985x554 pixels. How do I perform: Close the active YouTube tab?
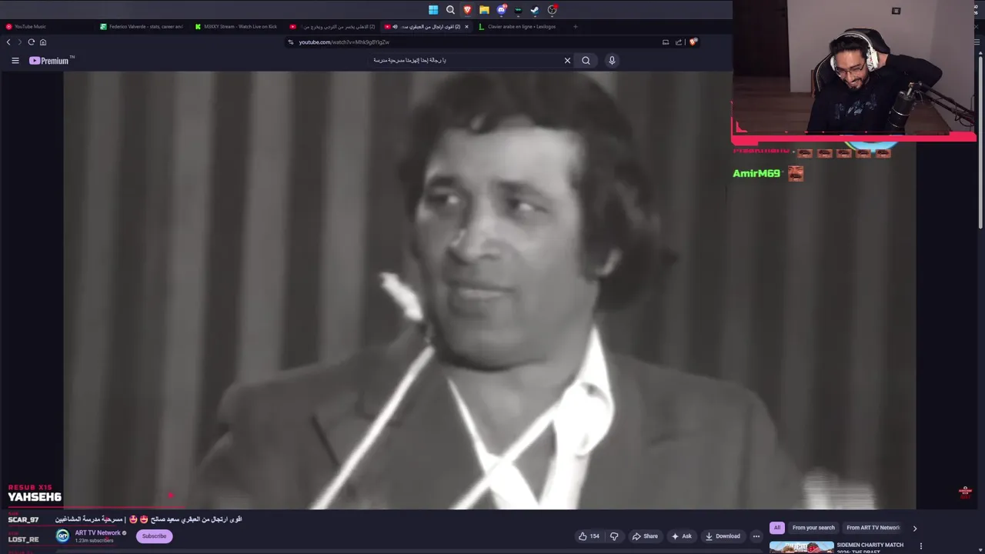pos(466,27)
